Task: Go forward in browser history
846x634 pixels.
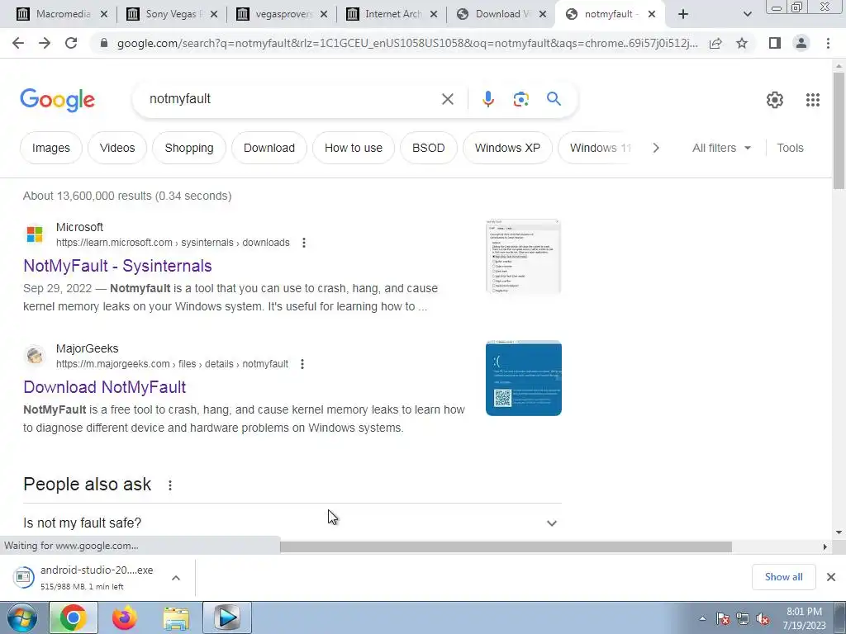Action: point(45,43)
